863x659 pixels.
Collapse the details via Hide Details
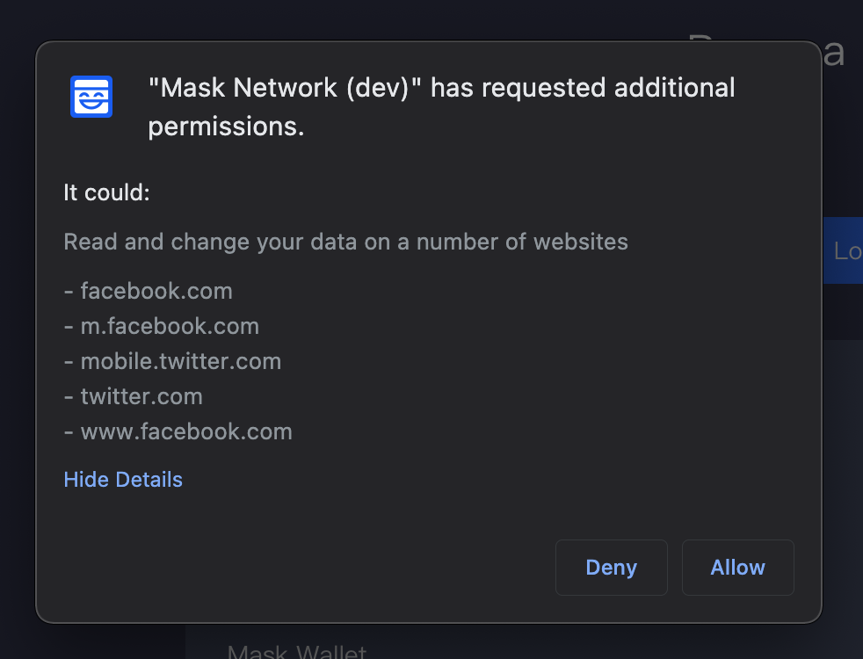[122, 479]
